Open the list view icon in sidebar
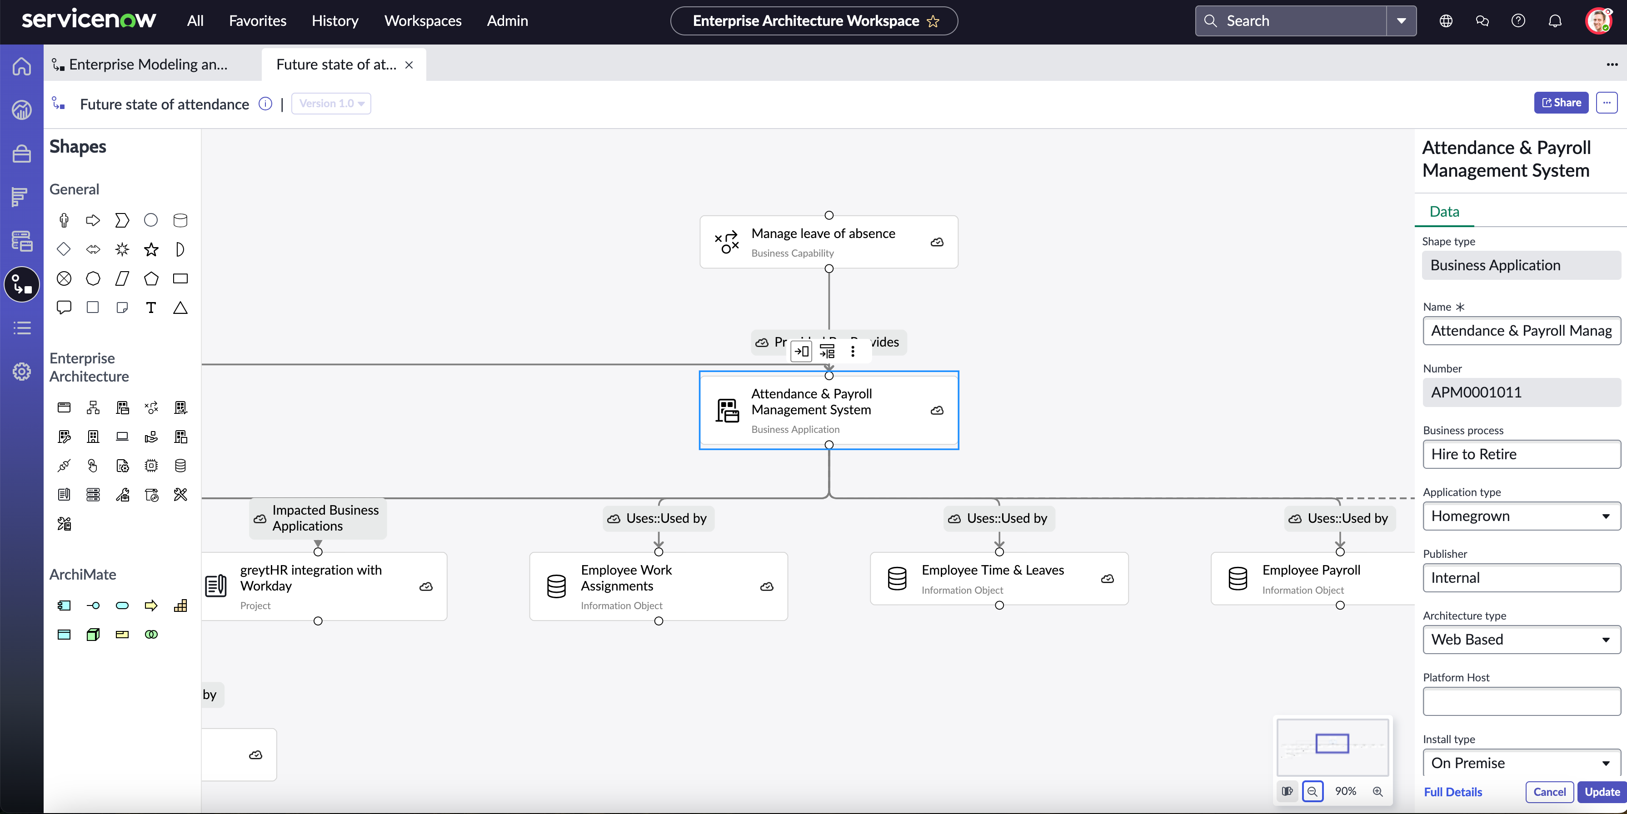Image resolution: width=1627 pixels, height=814 pixels. (21, 328)
